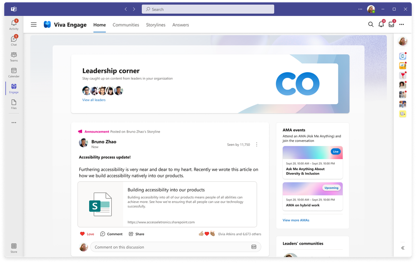Open post options vertical ellipsis
416x263 pixels.
256,144
